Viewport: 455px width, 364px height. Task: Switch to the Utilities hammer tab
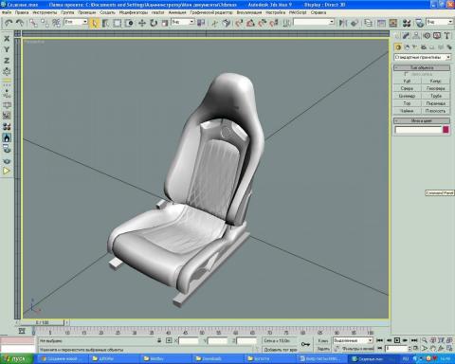click(x=447, y=36)
